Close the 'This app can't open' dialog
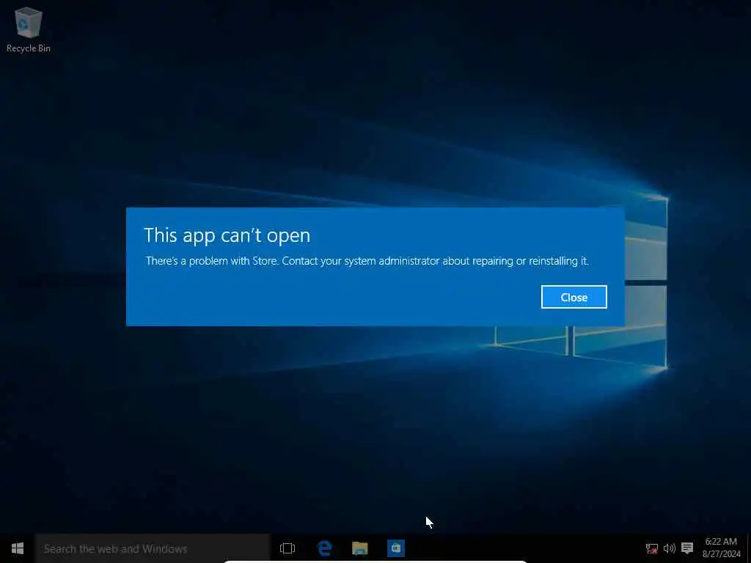This screenshot has width=751, height=563. 574,298
